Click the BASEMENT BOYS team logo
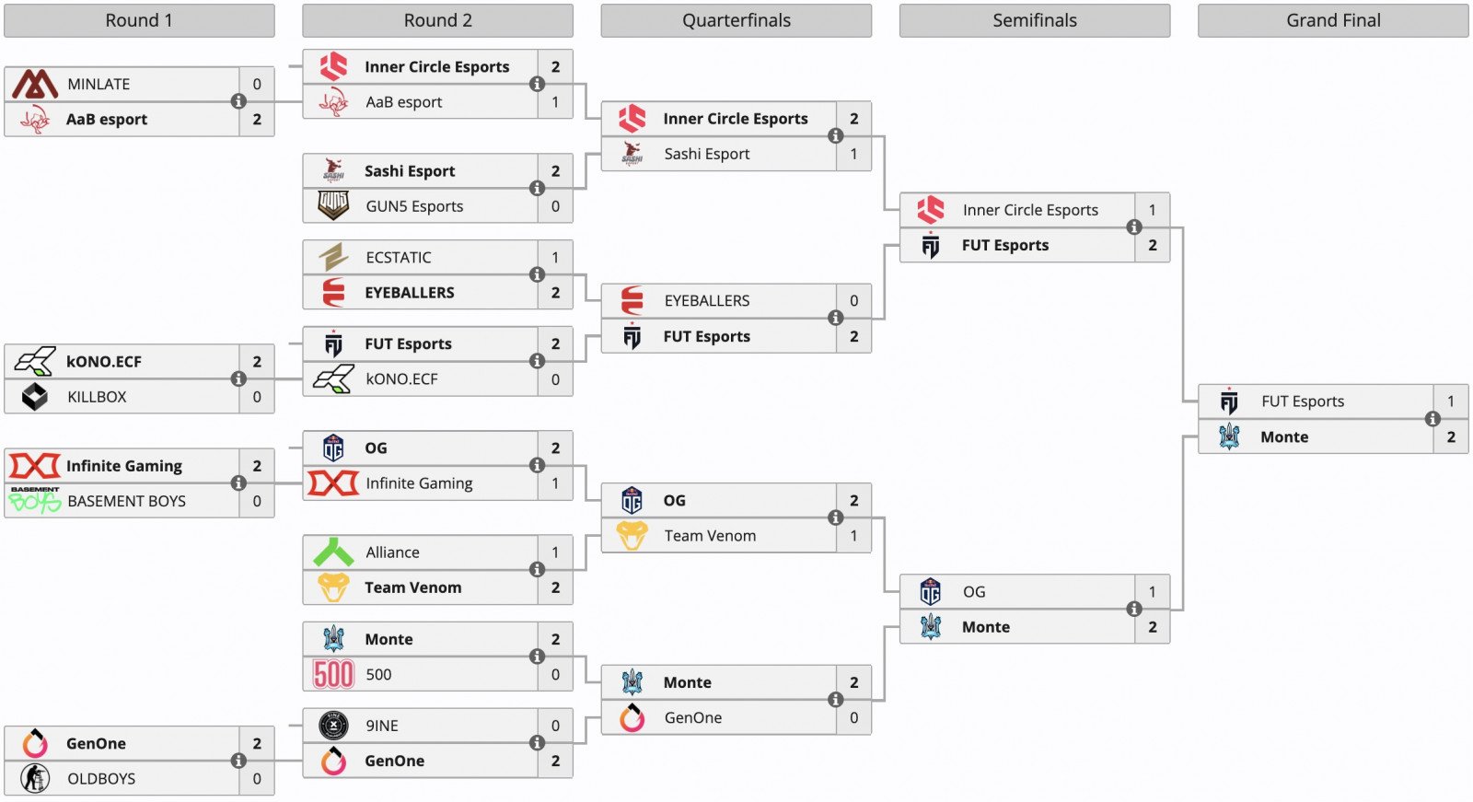Screen dimensions: 1473x802 35,501
